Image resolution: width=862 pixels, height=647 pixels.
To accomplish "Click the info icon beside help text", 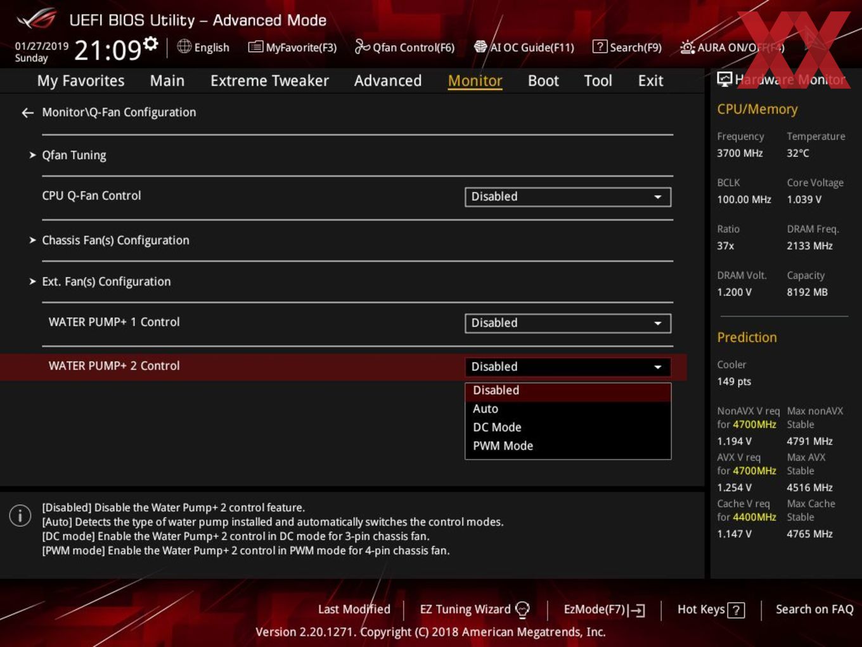I will coord(20,516).
